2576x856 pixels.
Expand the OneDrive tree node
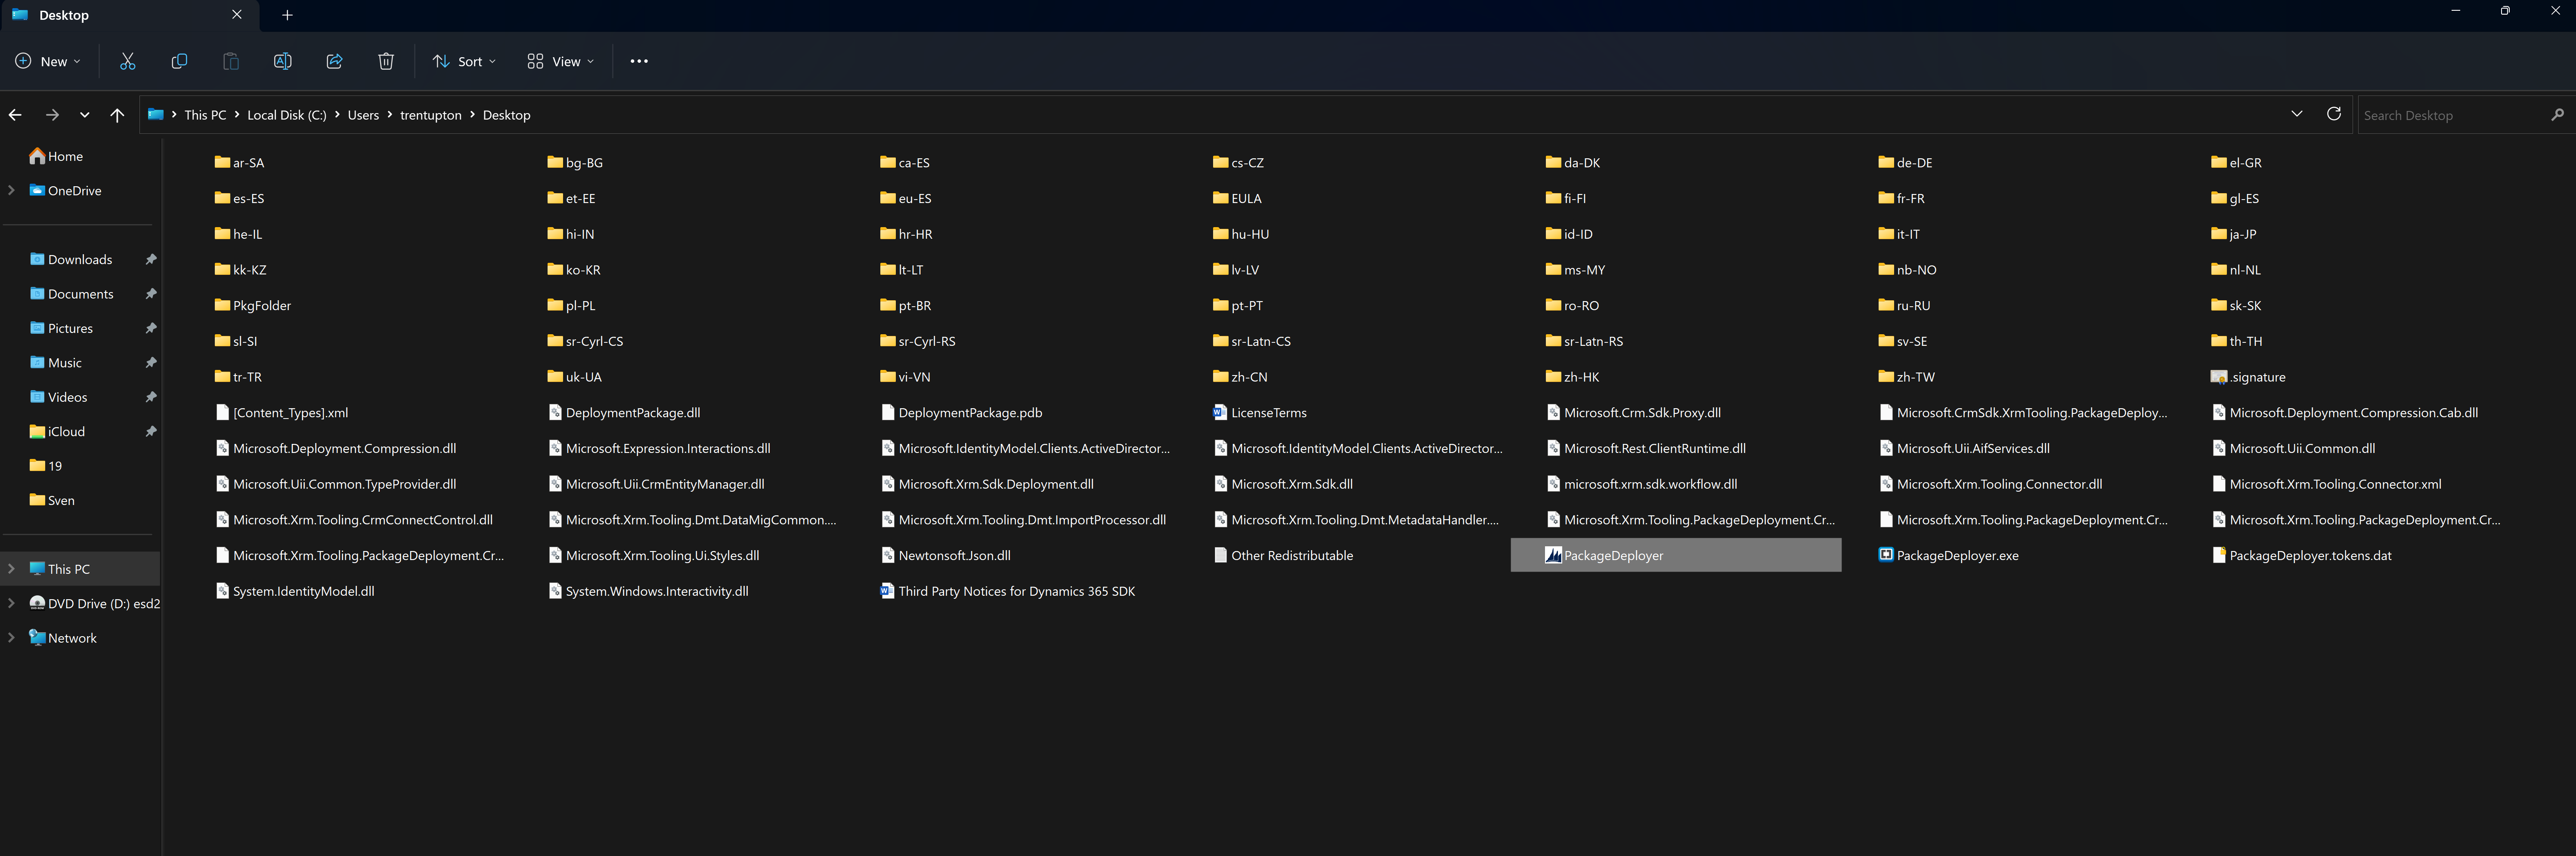coord(12,191)
